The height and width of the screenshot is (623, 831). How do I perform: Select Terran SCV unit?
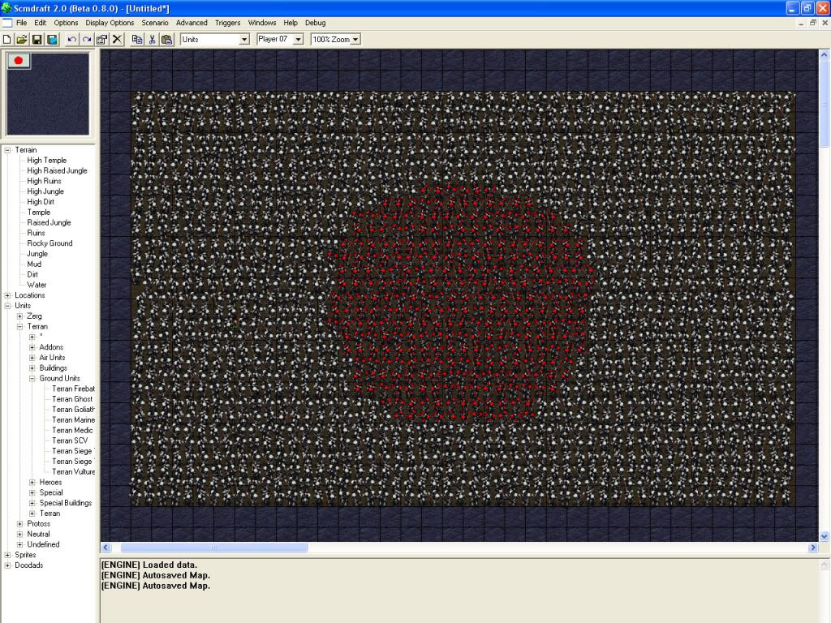[70, 440]
